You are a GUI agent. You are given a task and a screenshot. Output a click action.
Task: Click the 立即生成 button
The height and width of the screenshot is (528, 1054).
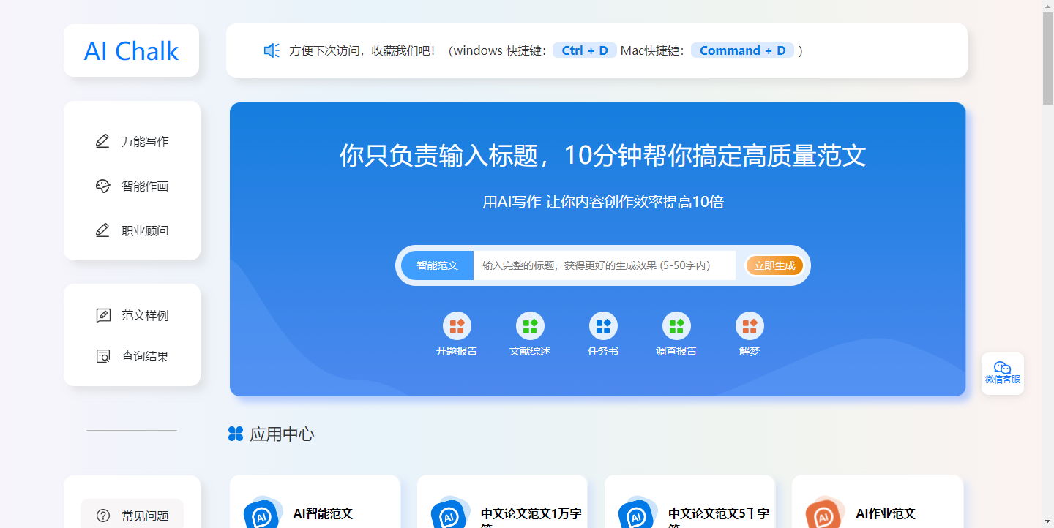[774, 265]
